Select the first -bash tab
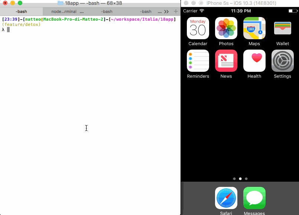The image size is (299, 215). (x=22, y=11)
